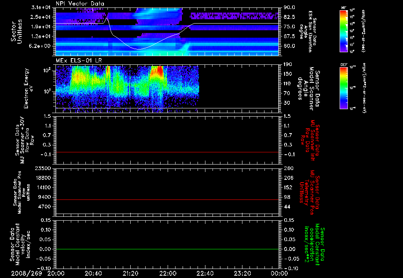403x278 pixels.
Task: Select the 00:00 end time tick label
Action: coord(279,273)
